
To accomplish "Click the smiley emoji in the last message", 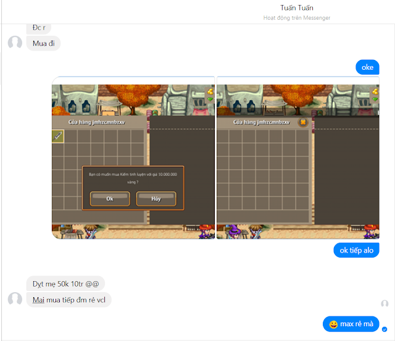I will tap(333, 324).
